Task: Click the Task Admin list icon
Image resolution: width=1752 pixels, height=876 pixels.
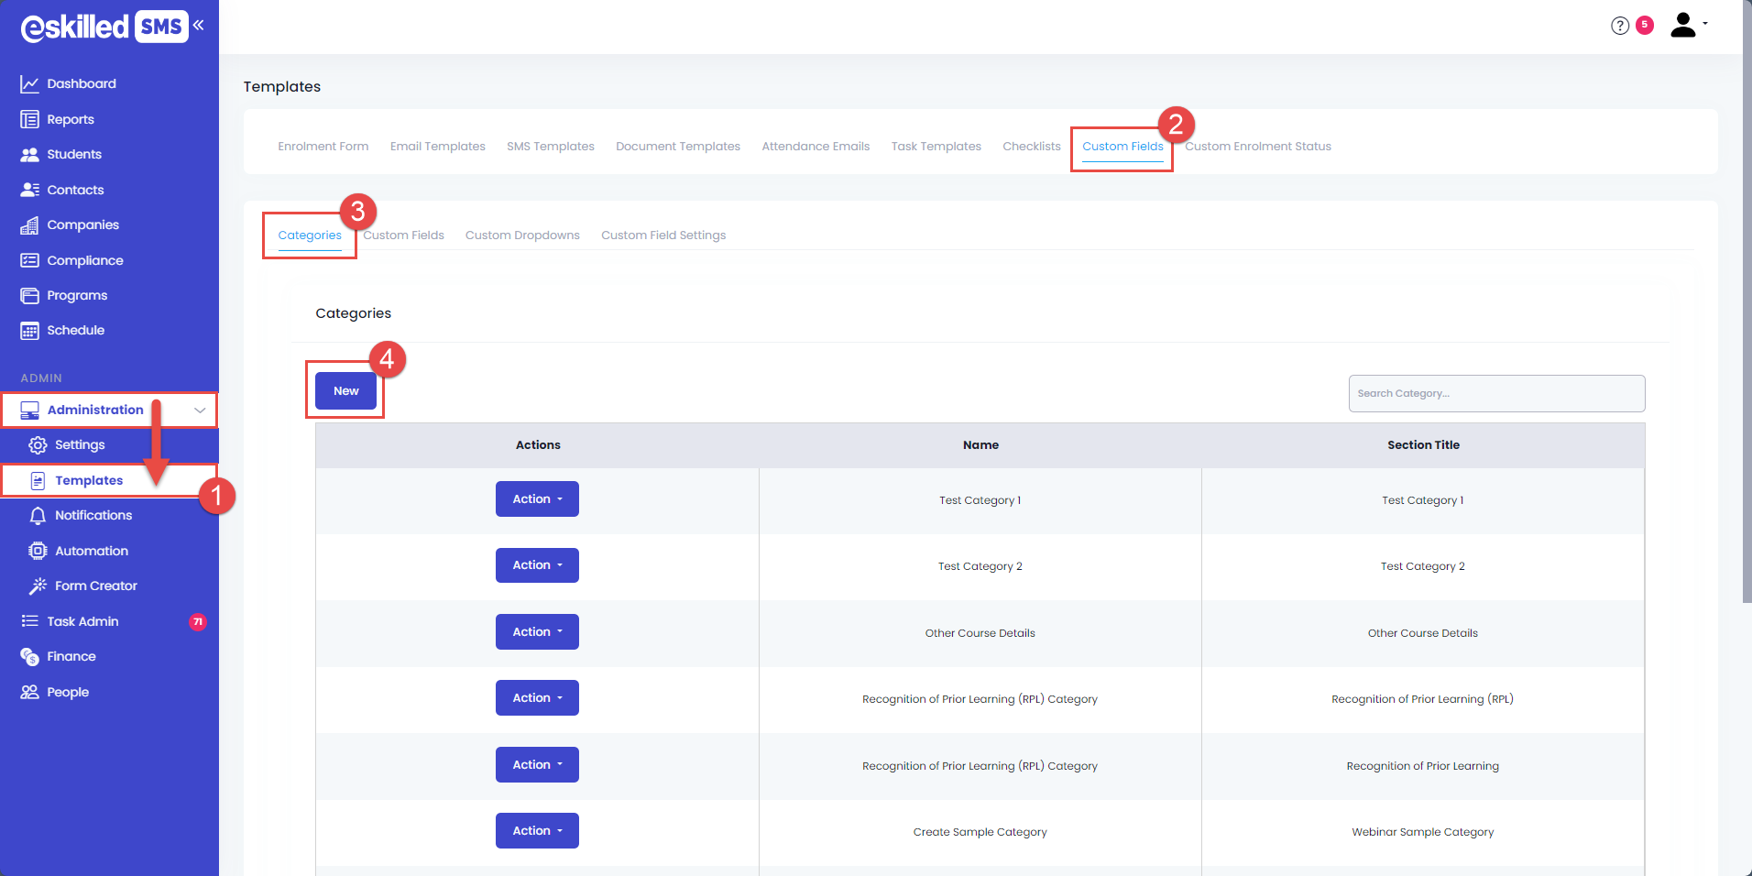Action: coord(29,621)
